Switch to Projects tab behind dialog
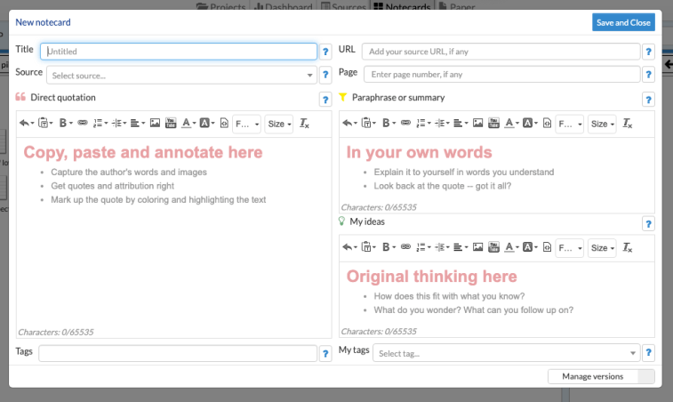The height and width of the screenshot is (402, 673). 221,7
